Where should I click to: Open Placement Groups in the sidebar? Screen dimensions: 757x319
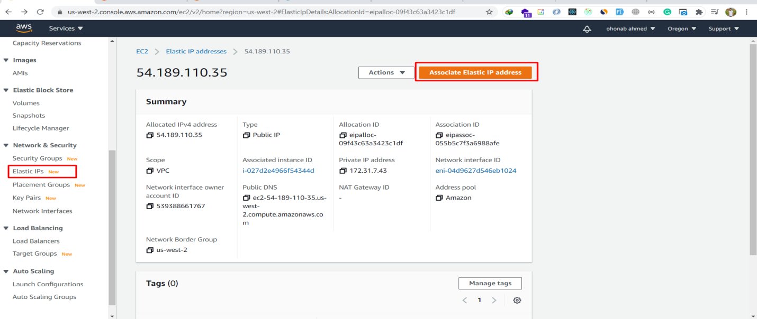click(x=41, y=185)
